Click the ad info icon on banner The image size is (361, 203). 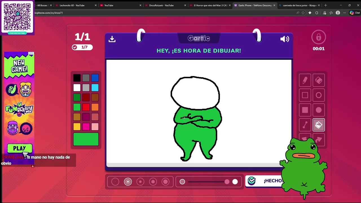click(x=30, y=53)
